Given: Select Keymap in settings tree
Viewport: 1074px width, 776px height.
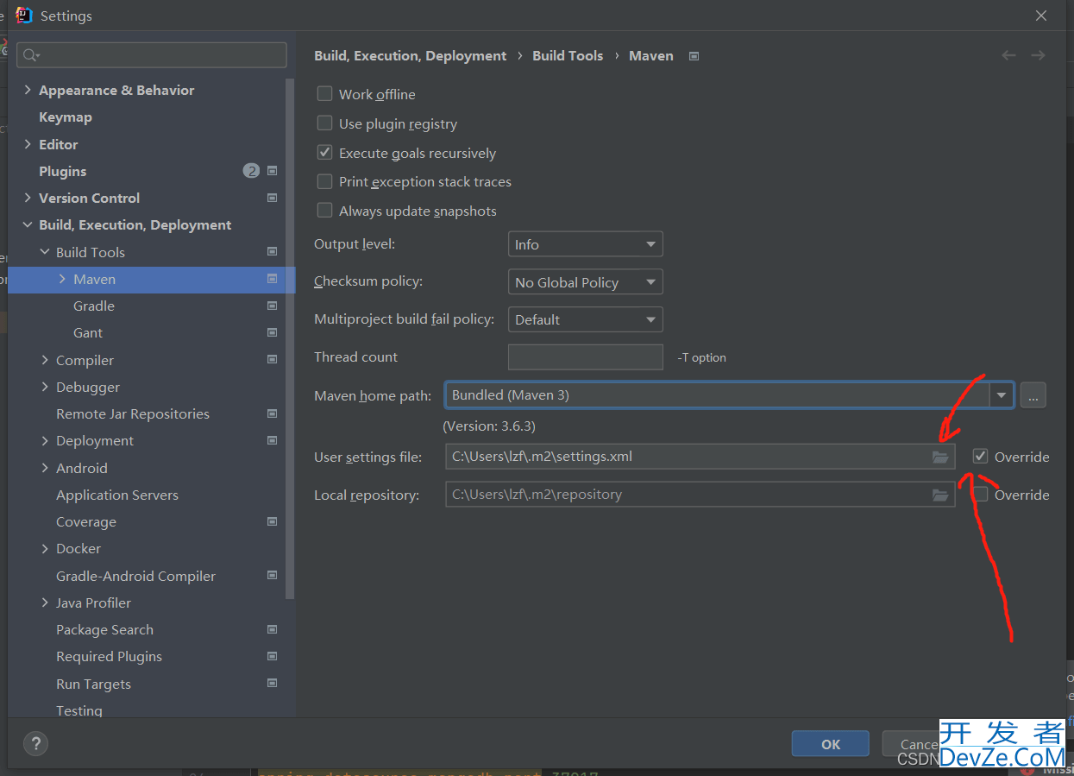Looking at the screenshot, I should [66, 117].
